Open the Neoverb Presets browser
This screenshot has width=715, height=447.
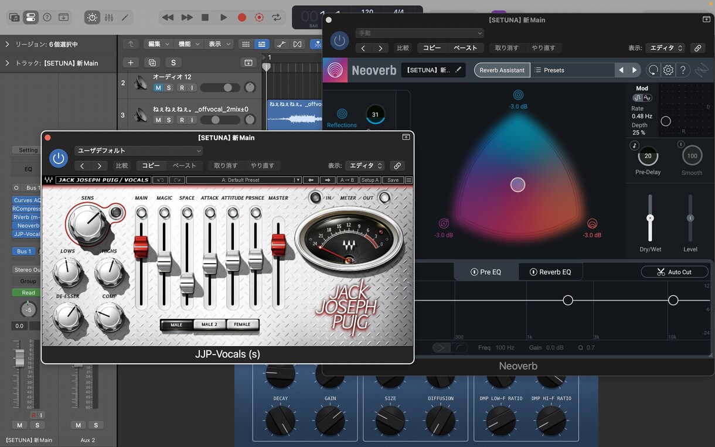point(572,70)
